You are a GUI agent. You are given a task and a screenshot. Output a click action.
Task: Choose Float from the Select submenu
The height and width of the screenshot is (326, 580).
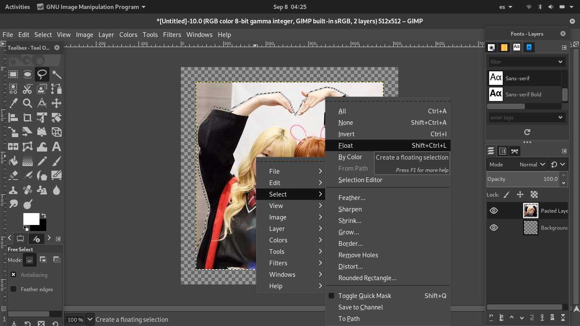[346, 146]
